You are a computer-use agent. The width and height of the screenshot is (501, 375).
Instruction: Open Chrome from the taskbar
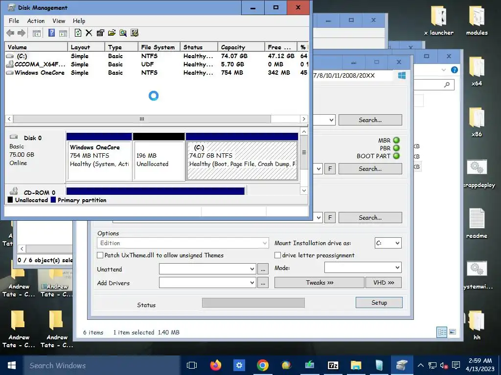[x=262, y=365]
